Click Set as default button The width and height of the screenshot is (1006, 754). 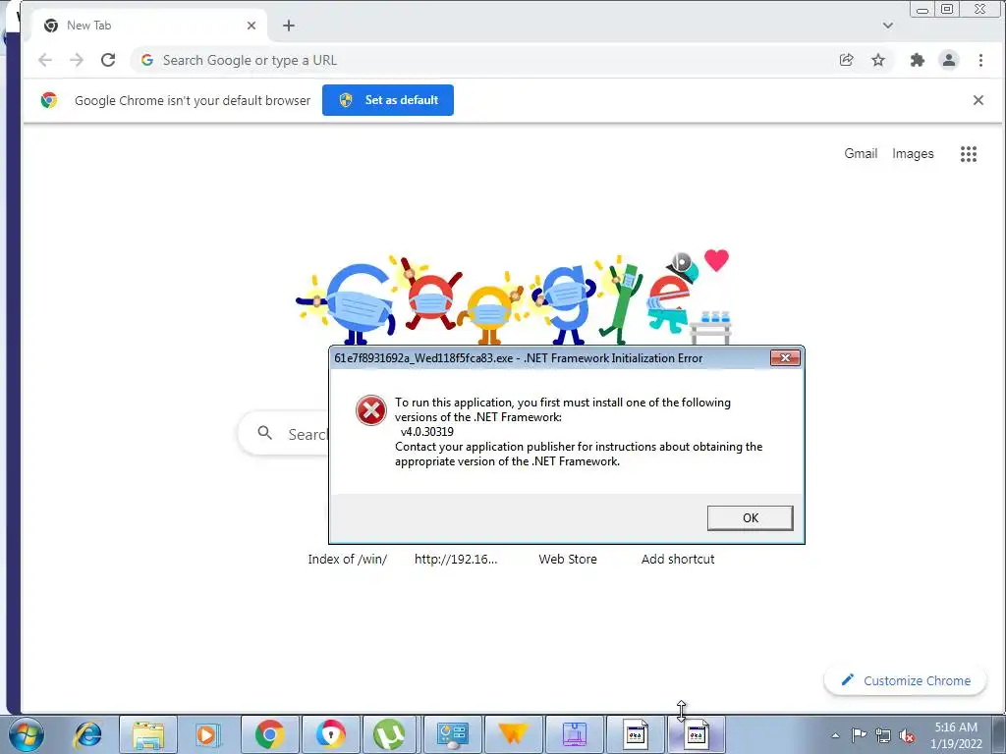pos(387,100)
